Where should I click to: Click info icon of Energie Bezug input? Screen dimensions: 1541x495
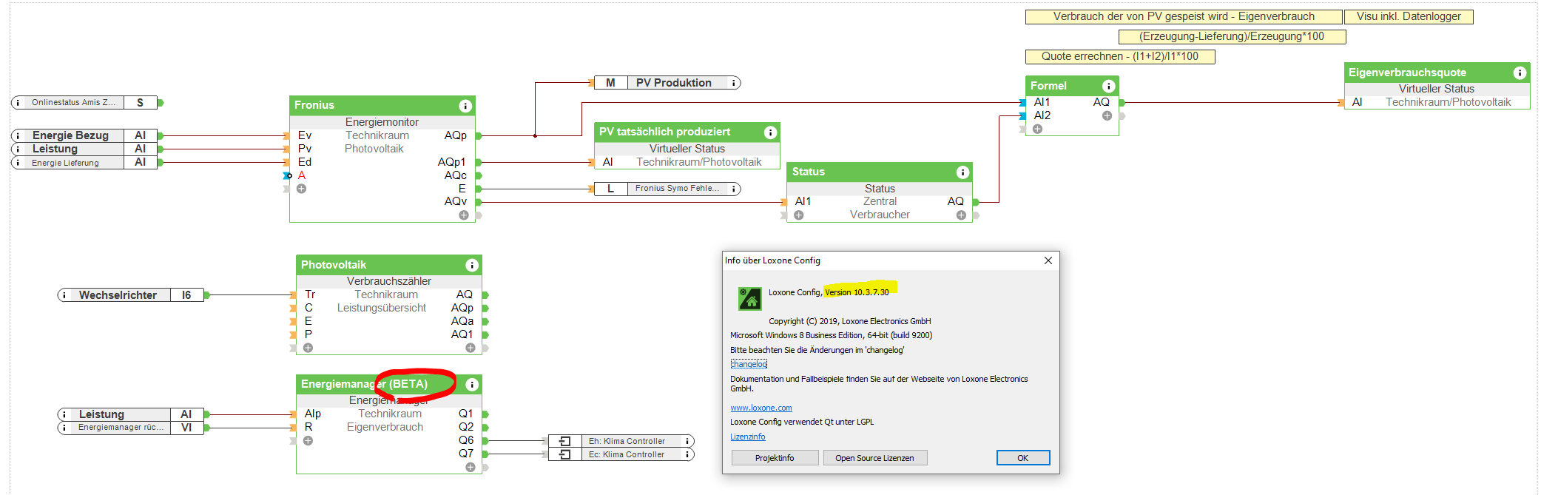(18, 135)
